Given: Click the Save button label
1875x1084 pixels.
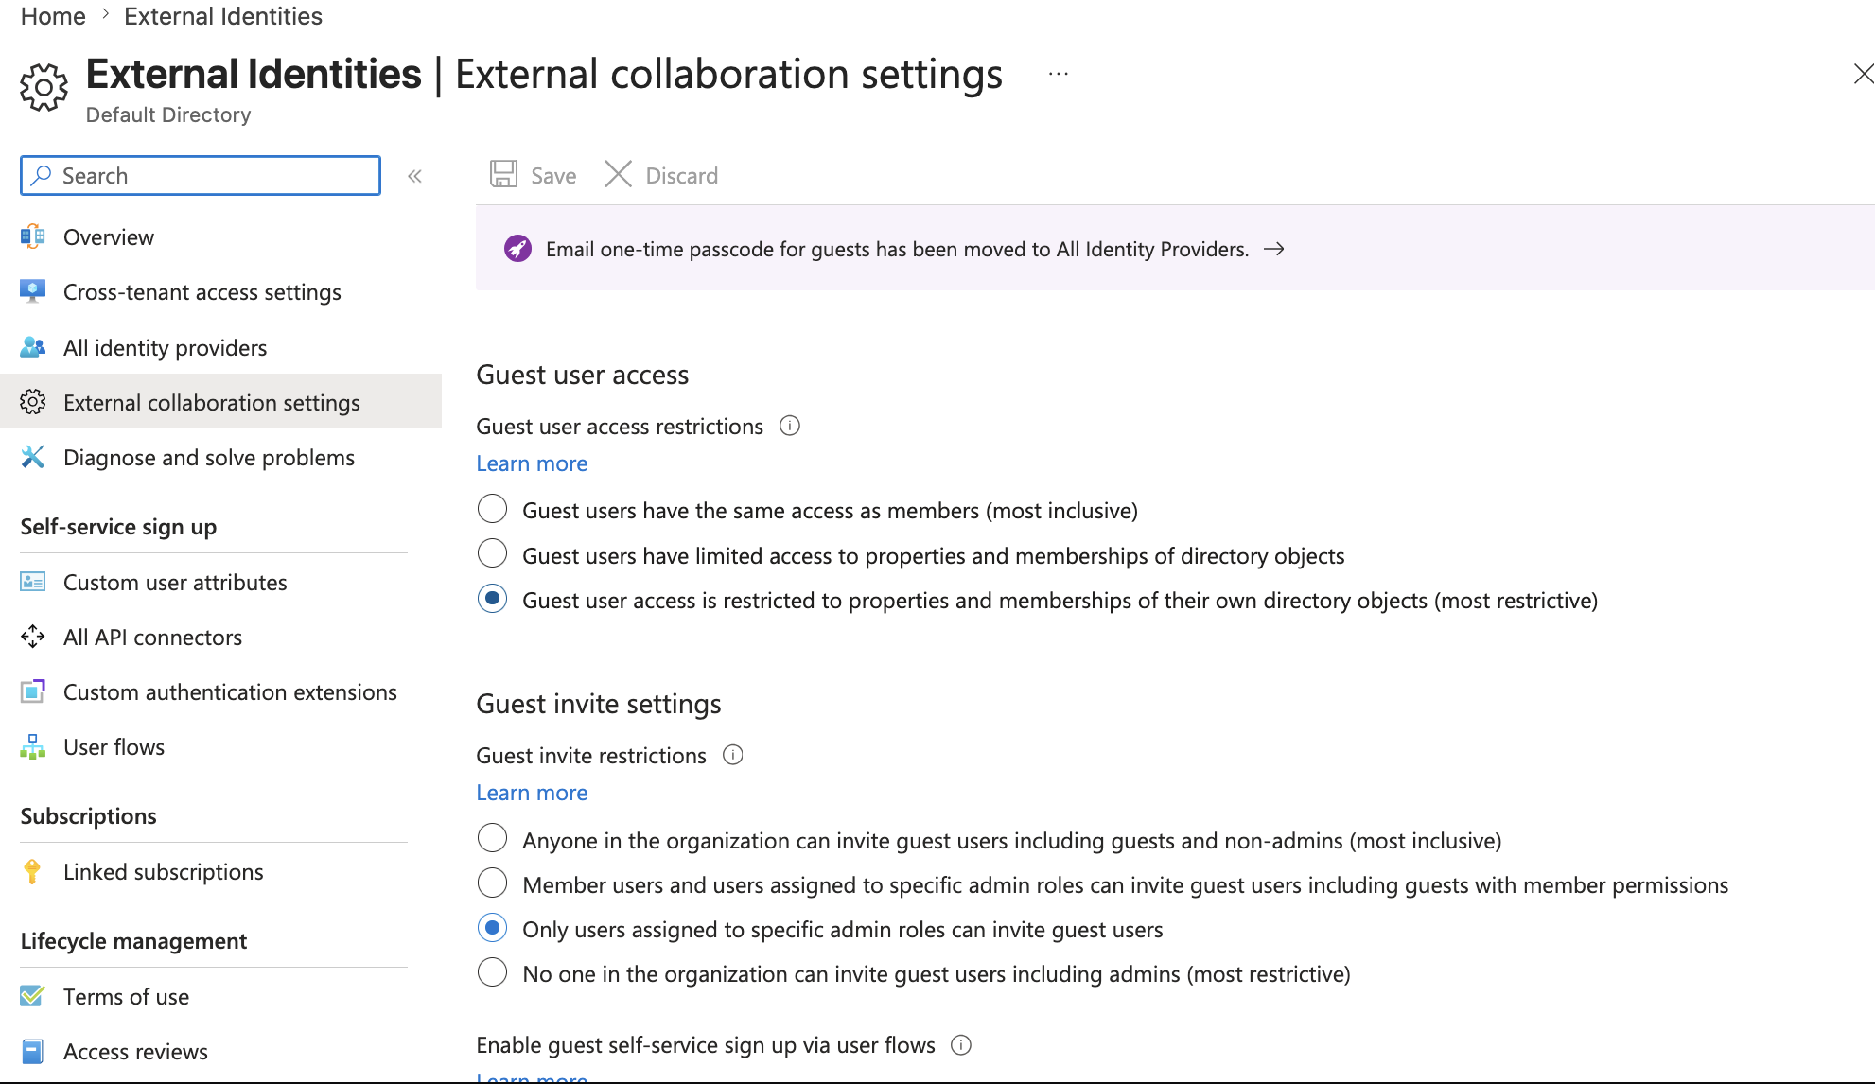Looking at the screenshot, I should [x=553, y=175].
